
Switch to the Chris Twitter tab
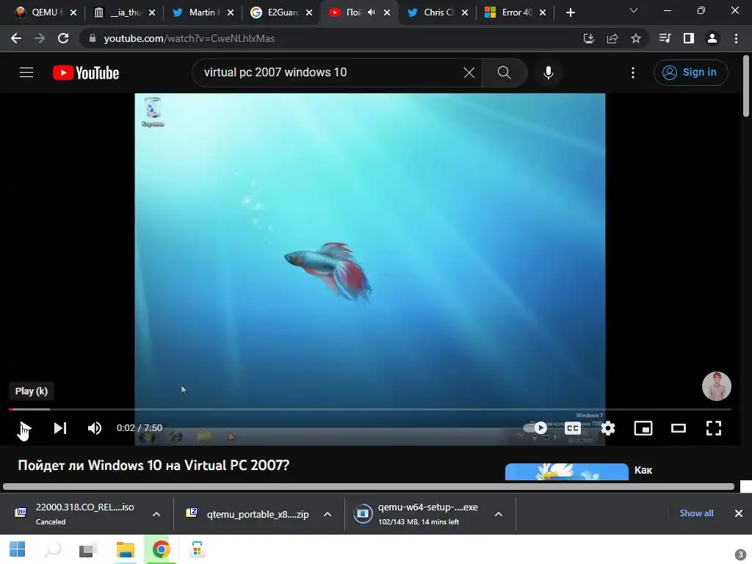pos(436,12)
